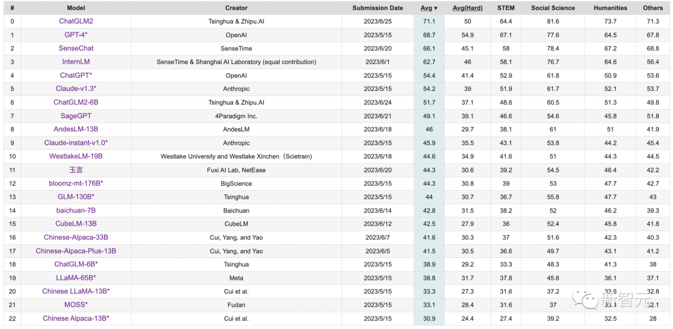673x329 pixels.
Task: Sort by the Avg(Hard) column header
Action: (x=467, y=7)
